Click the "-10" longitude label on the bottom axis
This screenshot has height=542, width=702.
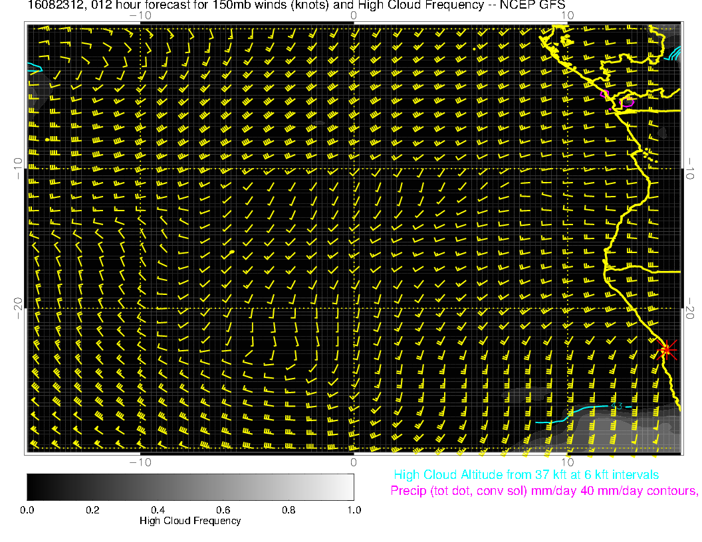tap(140, 462)
